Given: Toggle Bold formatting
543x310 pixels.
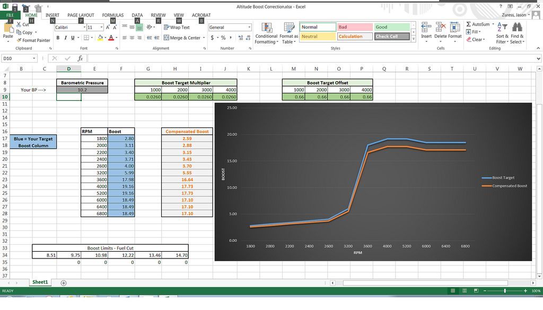Looking at the screenshot, I should click(58, 38).
